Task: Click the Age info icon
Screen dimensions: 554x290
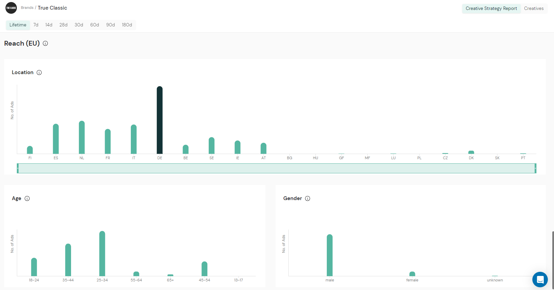Action: coord(27,198)
